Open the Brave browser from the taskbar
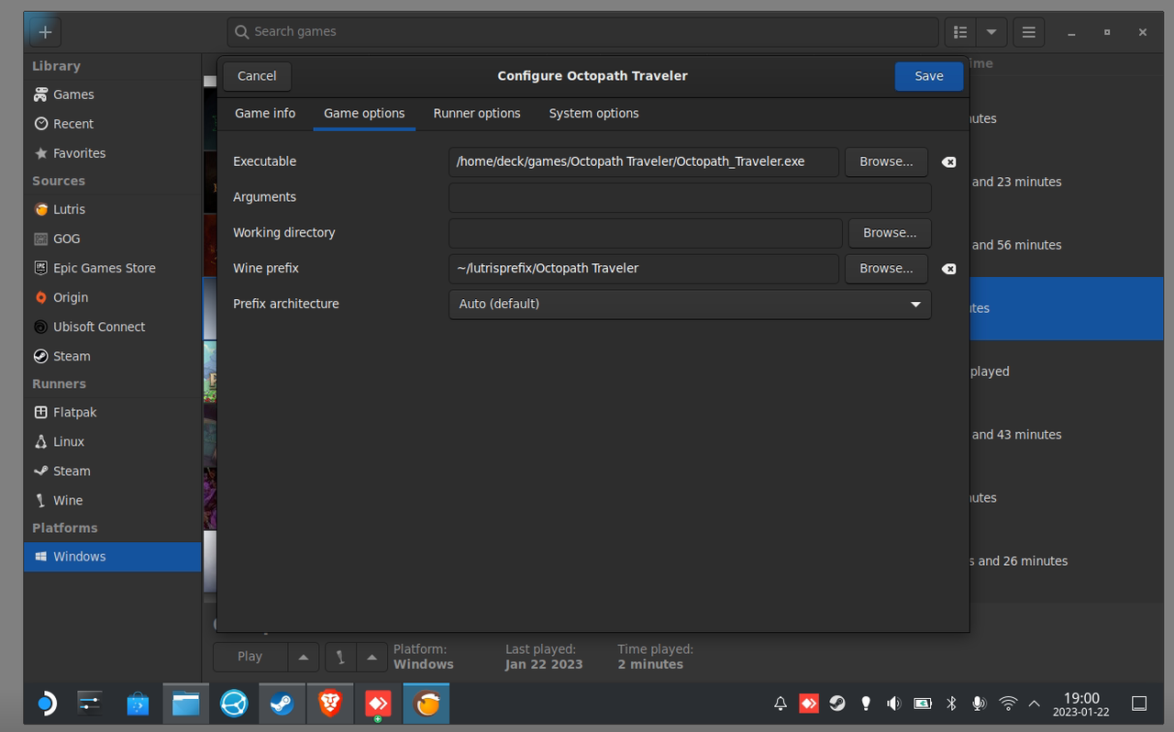 tap(329, 704)
